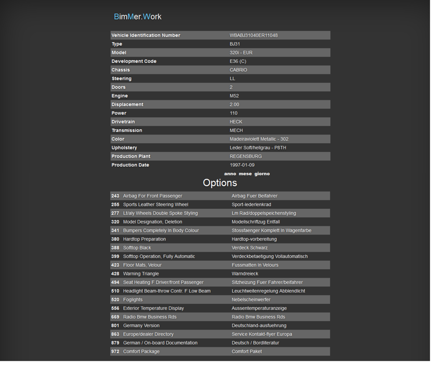Select transmission value MECH
This screenshot has height=368, width=433.
[x=236, y=130]
